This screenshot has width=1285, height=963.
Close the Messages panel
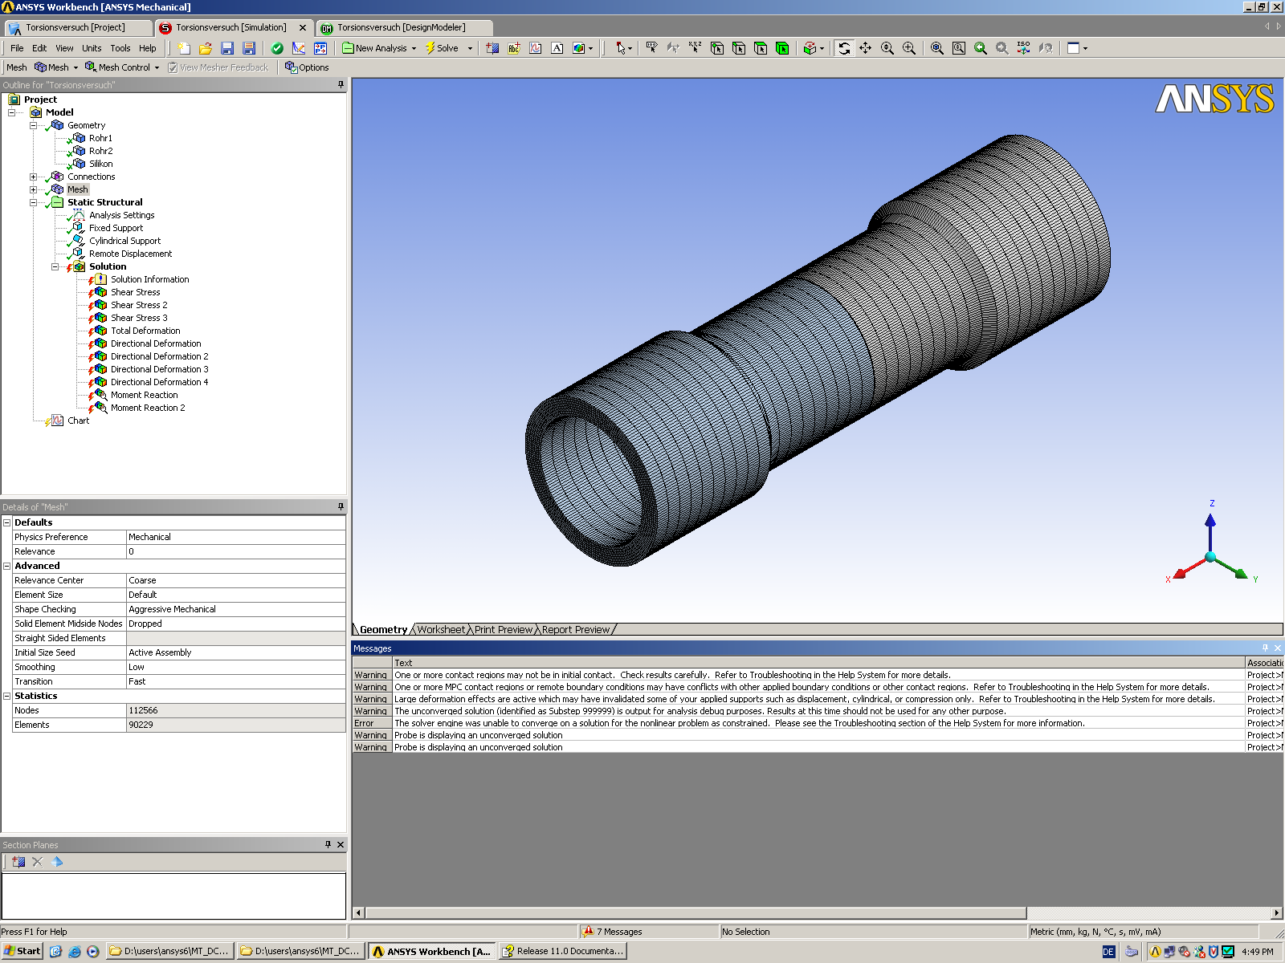(1278, 648)
